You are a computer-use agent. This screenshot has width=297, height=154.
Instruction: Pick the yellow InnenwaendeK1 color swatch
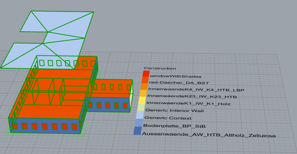tap(142, 100)
